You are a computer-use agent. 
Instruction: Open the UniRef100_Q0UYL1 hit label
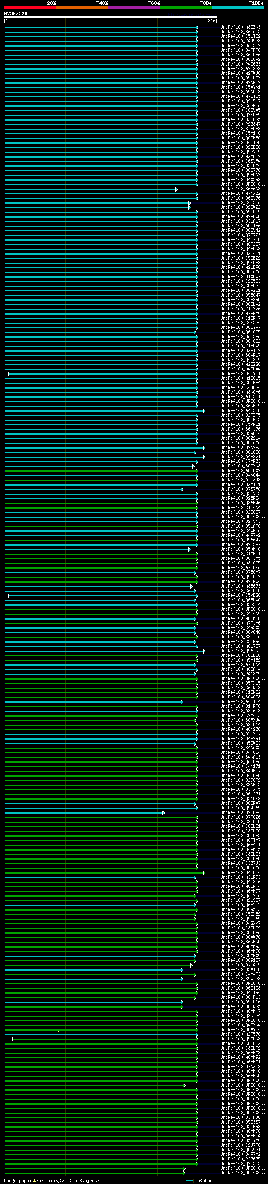tap(240, 374)
